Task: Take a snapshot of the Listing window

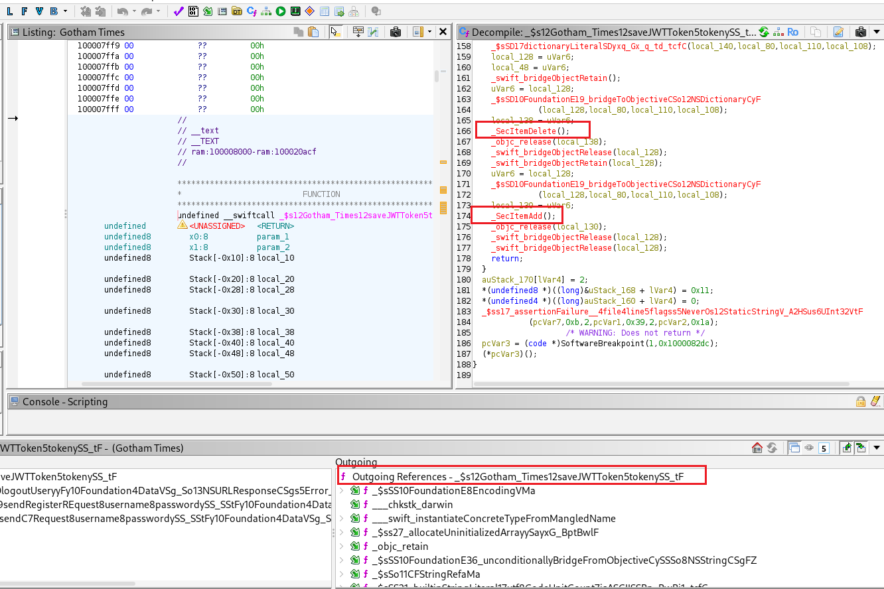Action: point(396,32)
